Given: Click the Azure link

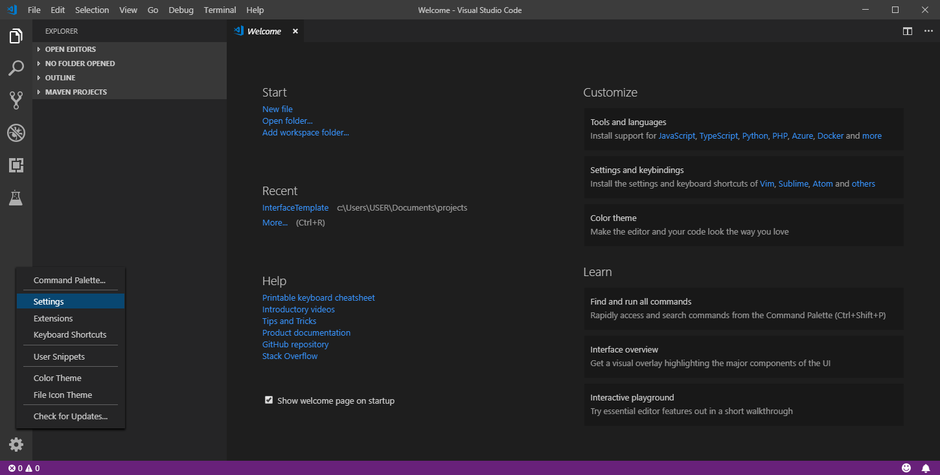Looking at the screenshot, I should 802,136.
